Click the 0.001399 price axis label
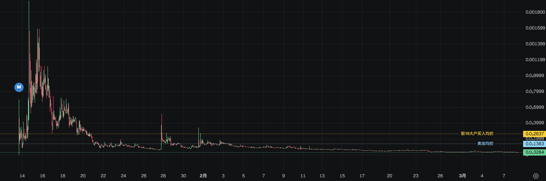The height and width of the screenshot is (181, 546). [x=536, y=44]
